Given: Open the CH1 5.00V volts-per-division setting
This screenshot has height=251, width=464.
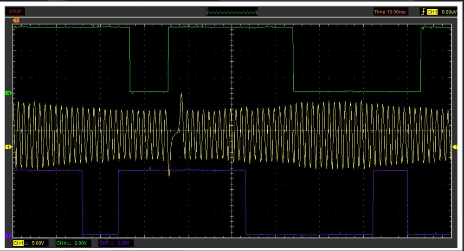Looking at the screenshot, I should 37,243.
